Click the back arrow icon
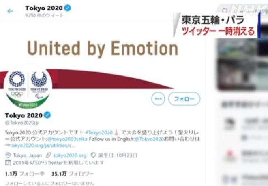This screenshot has width=268, height=186. pos(10,11)
